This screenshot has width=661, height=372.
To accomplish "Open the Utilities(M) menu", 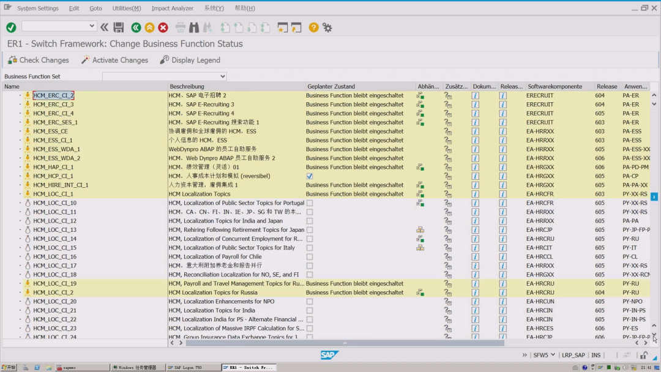I will click(127, 8).
